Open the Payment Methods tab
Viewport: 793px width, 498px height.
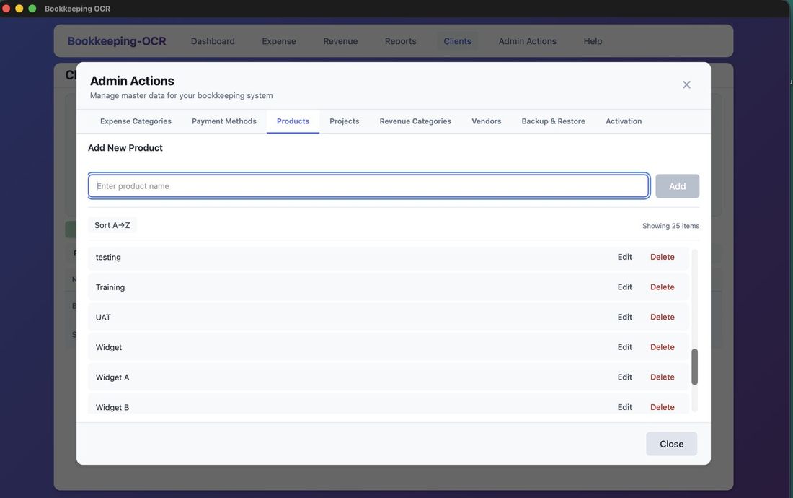(x=223, y=121)
